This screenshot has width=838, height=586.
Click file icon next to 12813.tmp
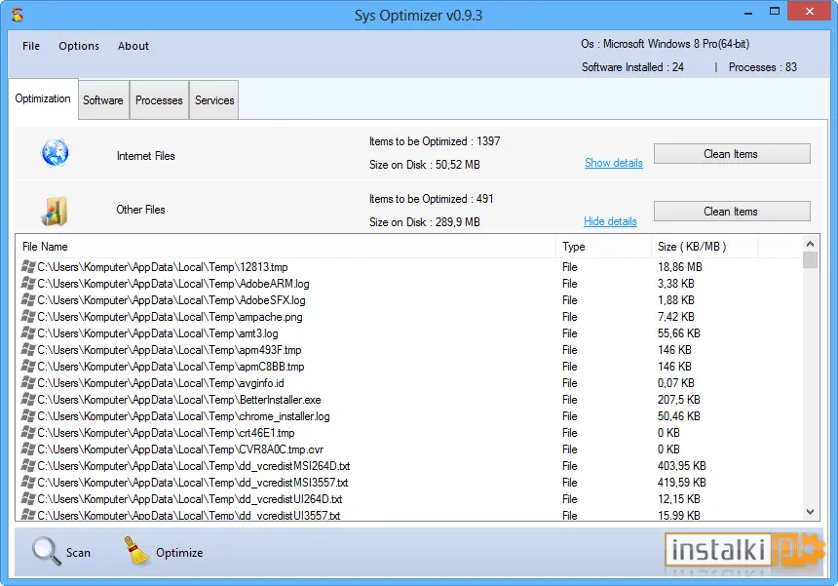(28, 266)
